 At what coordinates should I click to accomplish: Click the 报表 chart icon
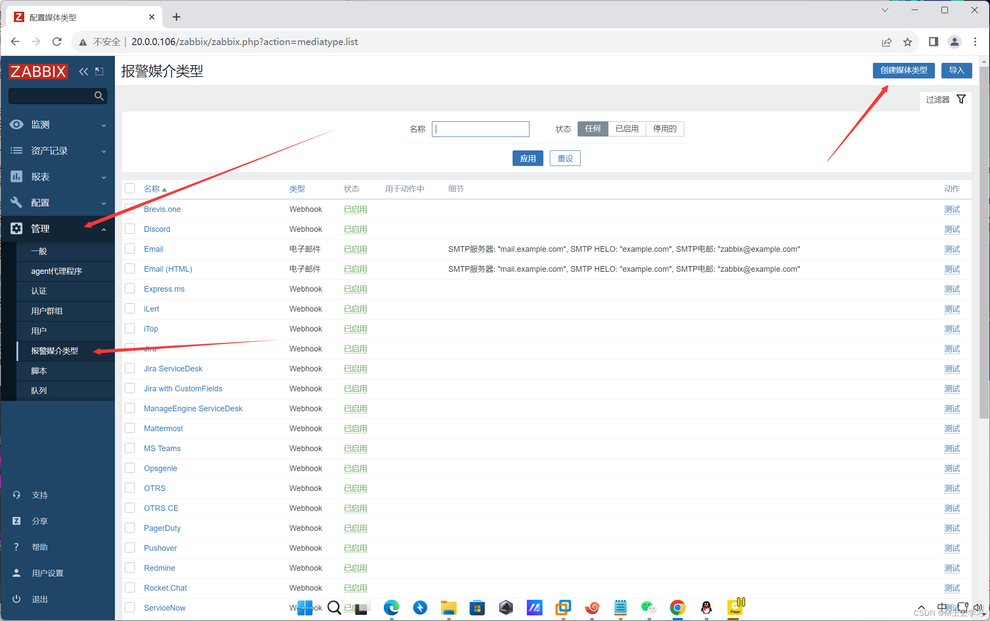(16, 177)
